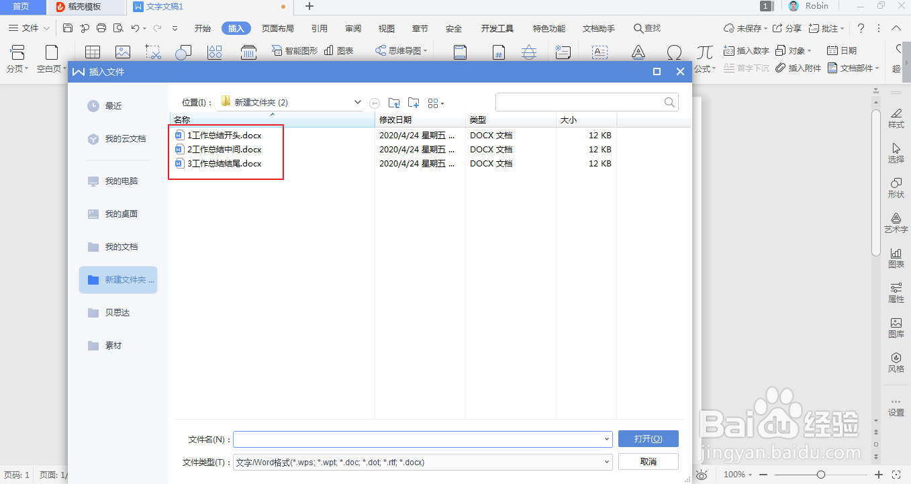
Task: Open the view mode dropdown in the dialog toolbar
Action: pyautogui.click(x=436, y=103)
